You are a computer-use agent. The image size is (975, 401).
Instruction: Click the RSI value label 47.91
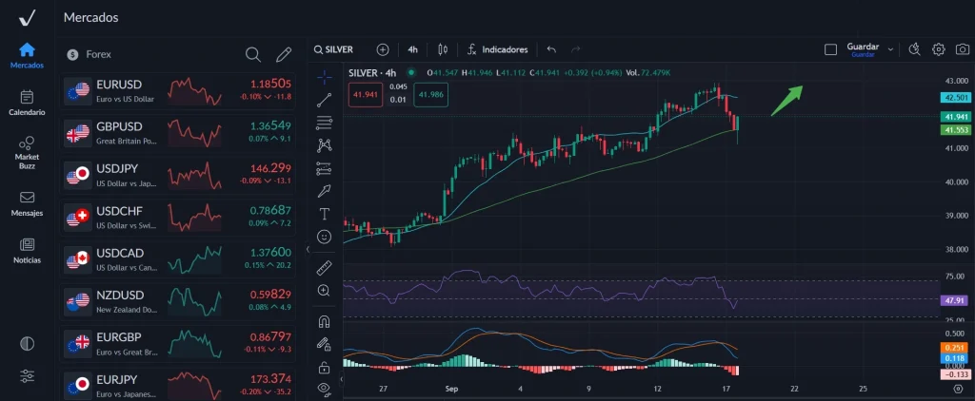coord(955,300)
